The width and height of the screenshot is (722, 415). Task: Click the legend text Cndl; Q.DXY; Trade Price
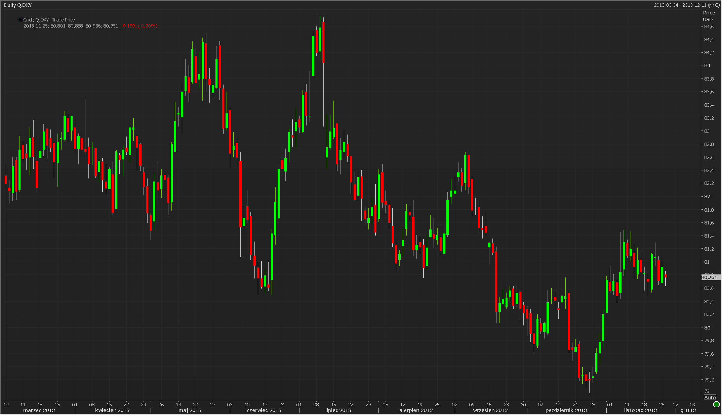click(x=49, y=20)
